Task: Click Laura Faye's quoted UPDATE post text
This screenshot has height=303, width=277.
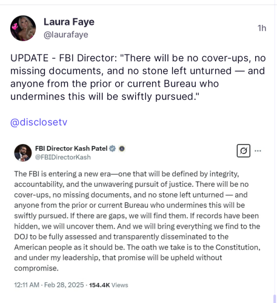Action: pos(138,77)
